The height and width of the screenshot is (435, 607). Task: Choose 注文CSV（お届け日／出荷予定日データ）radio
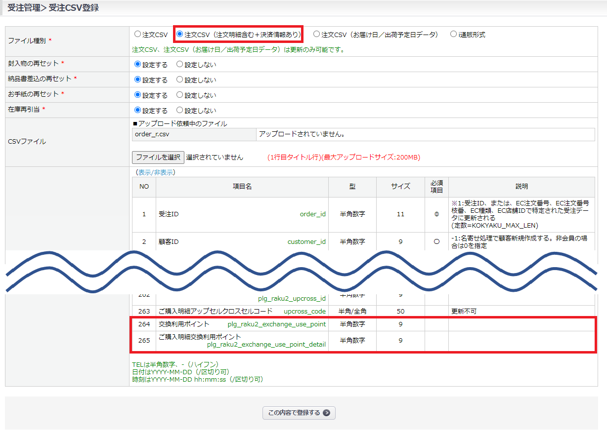point(317,35)
